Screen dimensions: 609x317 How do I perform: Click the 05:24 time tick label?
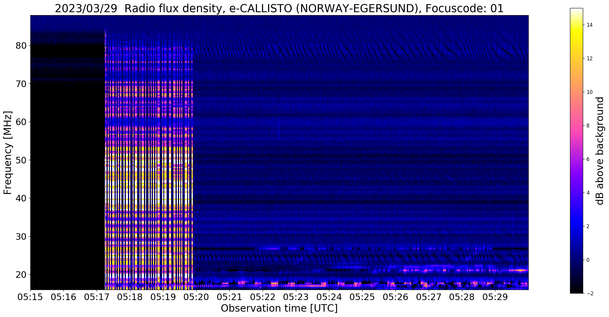coord(329,296)
